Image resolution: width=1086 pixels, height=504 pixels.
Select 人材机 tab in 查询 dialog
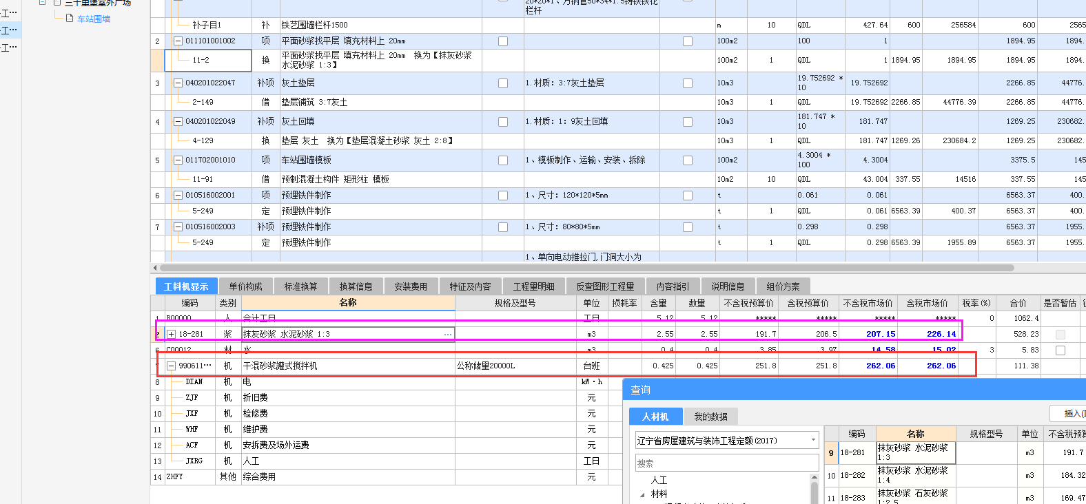(655, 417)
